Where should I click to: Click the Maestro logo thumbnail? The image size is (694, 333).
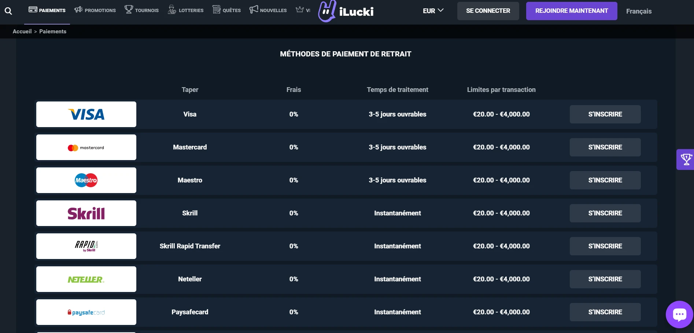coord(86,180)
